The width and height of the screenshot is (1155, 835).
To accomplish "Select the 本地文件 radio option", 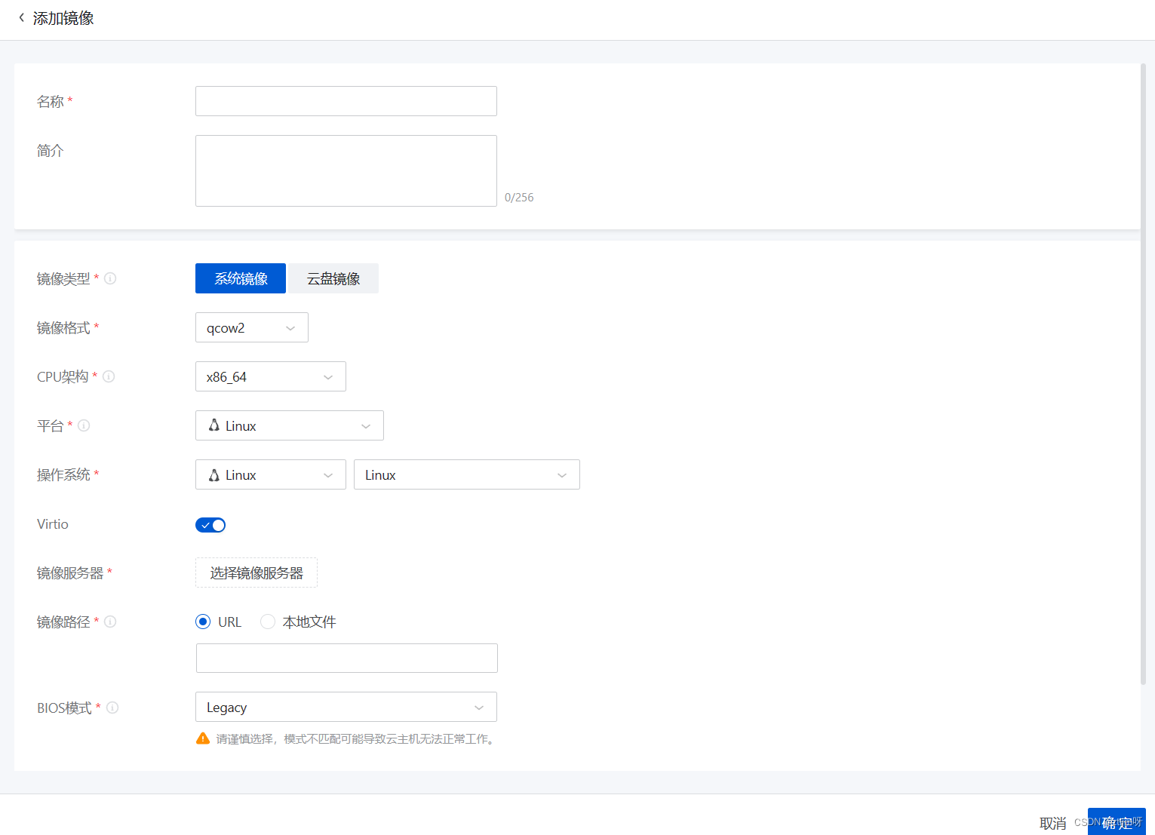I will click(268, 621).
